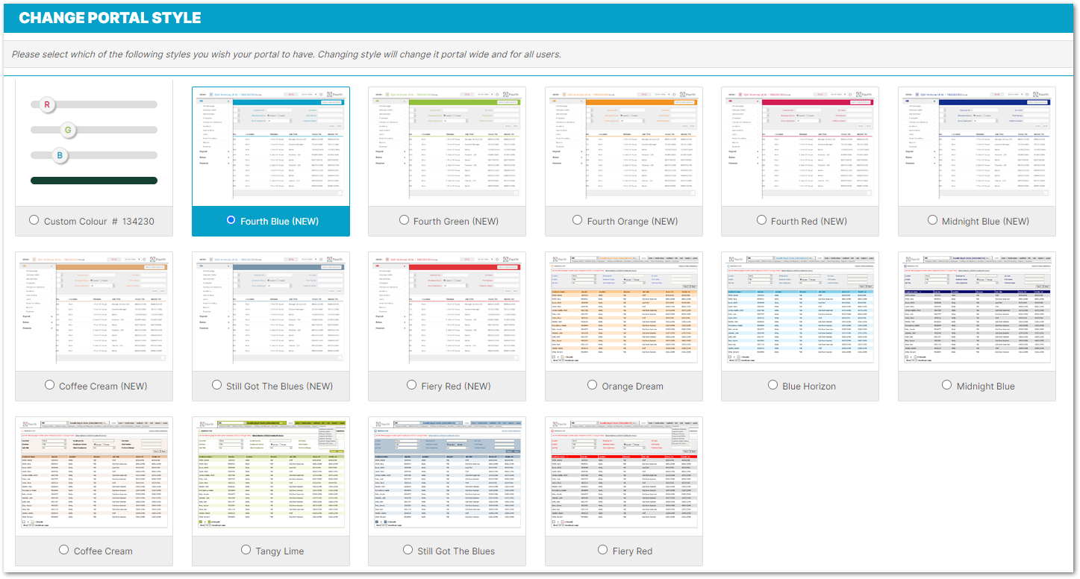Select the Custom Colour radio button
Viewport: 1080px width, 579px height.
pyautogui.click(x=34, y=221)
